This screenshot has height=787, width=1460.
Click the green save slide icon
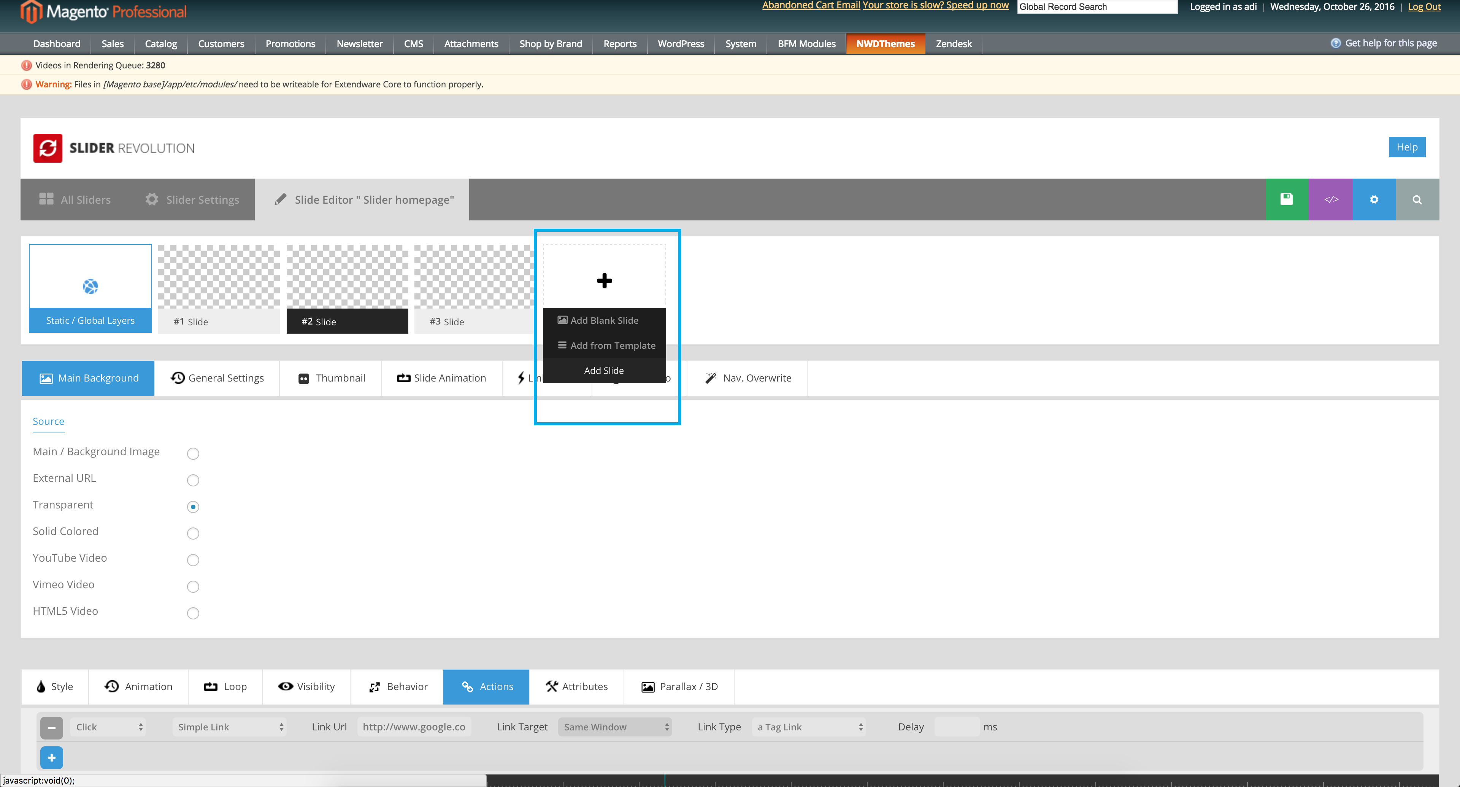pos(1287,200)
